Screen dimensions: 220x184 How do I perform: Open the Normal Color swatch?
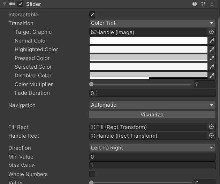(x=149, y=40)
